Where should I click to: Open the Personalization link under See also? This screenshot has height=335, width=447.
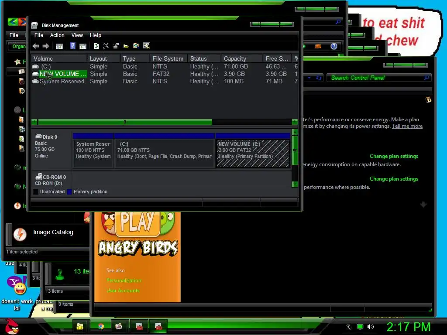pyautogui.click(x=124, y=280)
